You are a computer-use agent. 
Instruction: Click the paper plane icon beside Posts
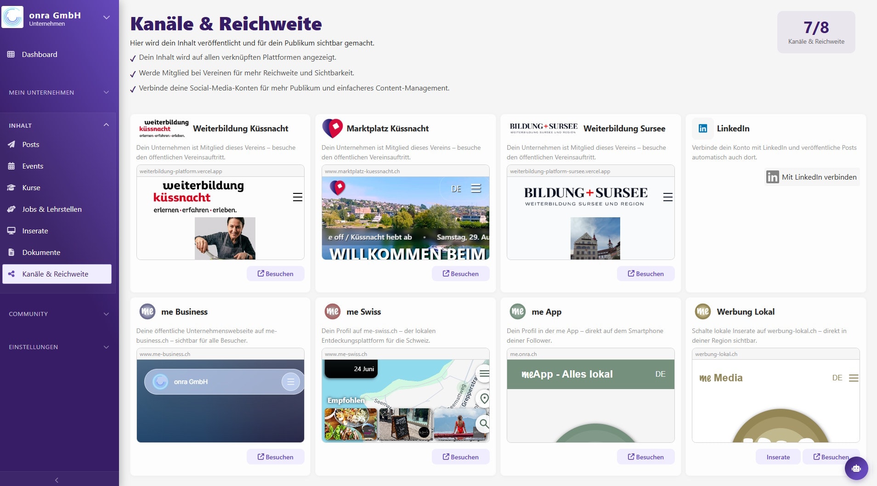[x=11, y=144]
